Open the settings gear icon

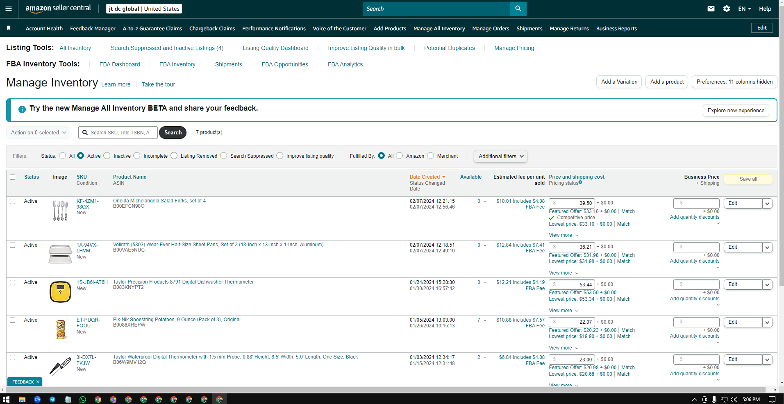coord(727,9)
